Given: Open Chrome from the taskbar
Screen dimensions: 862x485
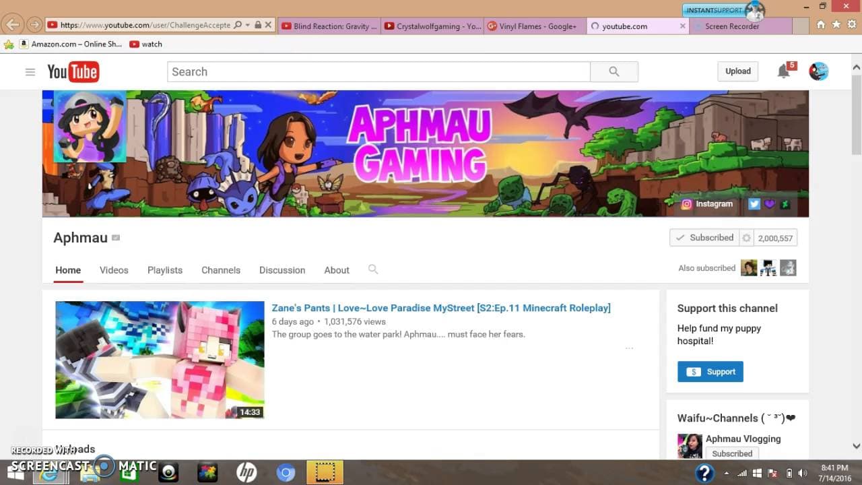Looking at the screenshot, I should pyautogui.click(x=286, y=473).
